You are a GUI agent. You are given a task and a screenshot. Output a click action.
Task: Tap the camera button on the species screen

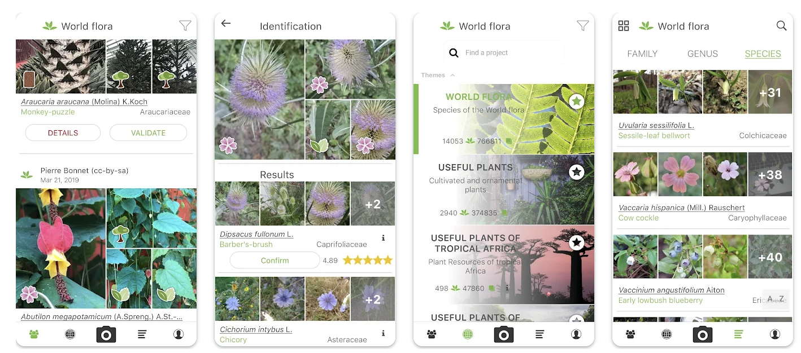tap(703, 334)
